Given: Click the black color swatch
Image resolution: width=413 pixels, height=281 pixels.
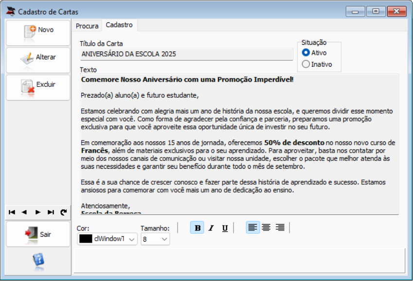Looking at the screenshot, I should [x=86, y=239].
